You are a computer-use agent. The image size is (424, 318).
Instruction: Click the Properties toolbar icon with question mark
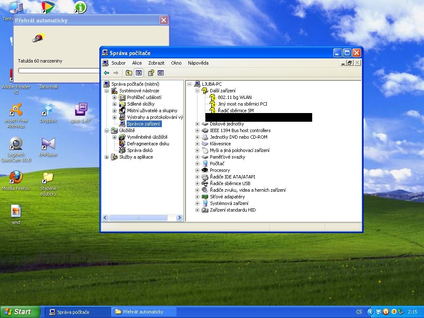151,73
